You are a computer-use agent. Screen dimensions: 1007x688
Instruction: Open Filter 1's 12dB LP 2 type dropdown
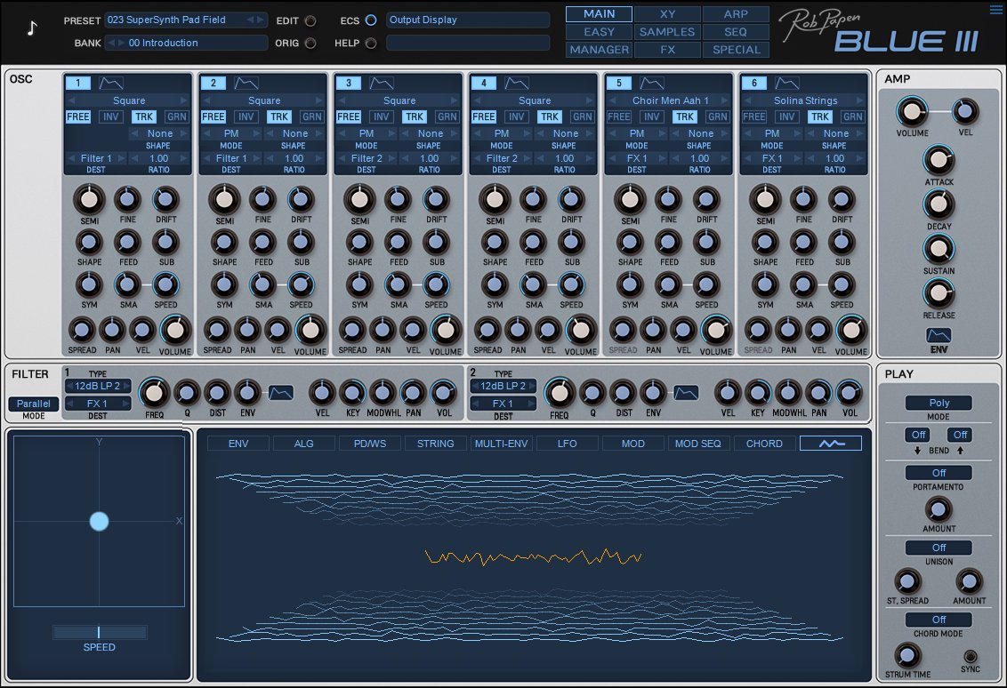tap(98, 386)
